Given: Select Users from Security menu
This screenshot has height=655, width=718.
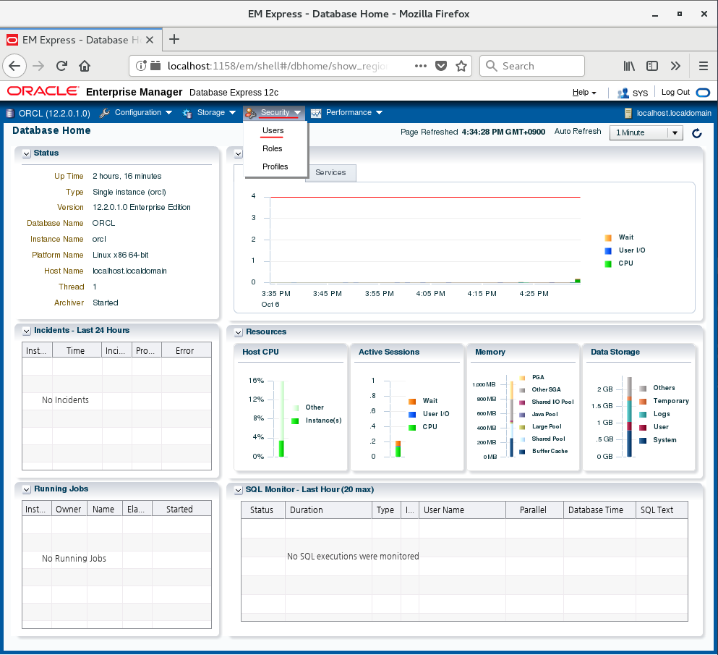Looking at the screenshot, I should click(273, 130).
